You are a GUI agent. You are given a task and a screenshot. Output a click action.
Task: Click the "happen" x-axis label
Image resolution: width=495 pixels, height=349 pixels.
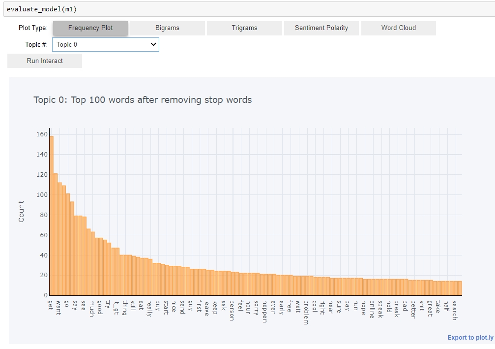(x=264, y=311)
